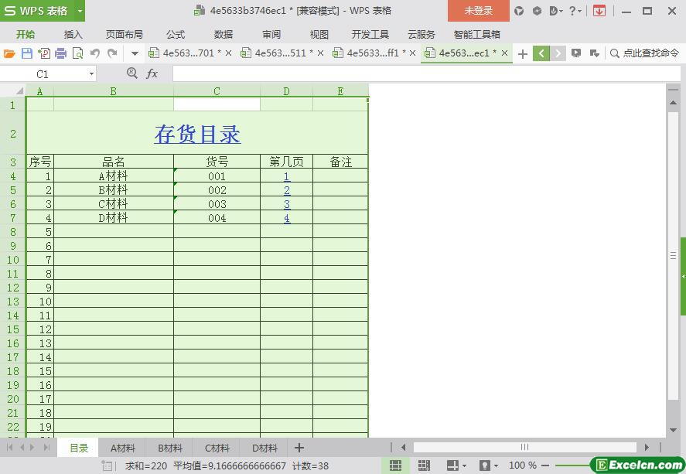The width and height of the screenshot is (686, 474).
Task: Open the 插入 ribbon tab
Action: coord(73,34)
